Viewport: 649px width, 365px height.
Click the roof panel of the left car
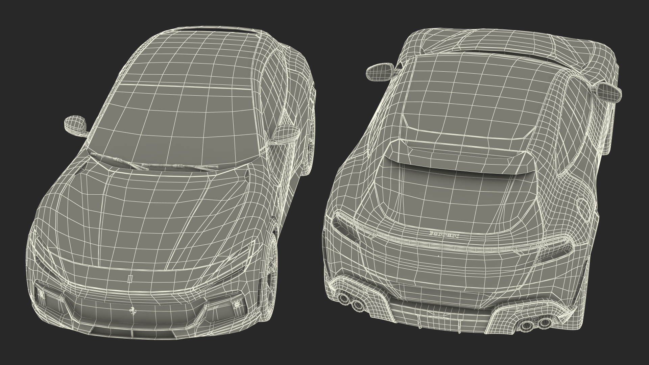(x=193, y=57)
